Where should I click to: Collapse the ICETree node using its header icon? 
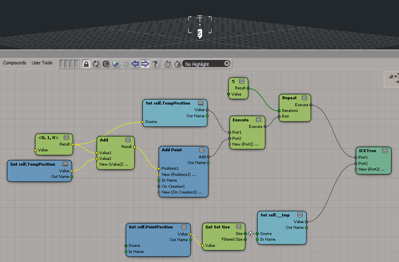(384, 151)
